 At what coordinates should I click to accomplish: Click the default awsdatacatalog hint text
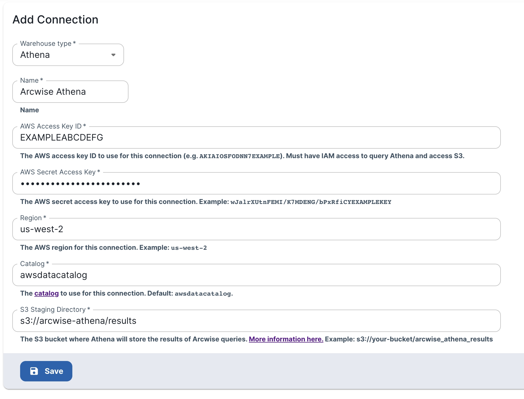[x=203, y=294]
